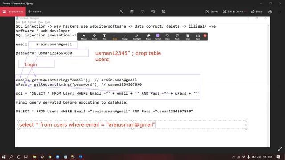Viewport: 285px width, 160px height.
Task: Minimize the Photos window
Action: point(261,3)
